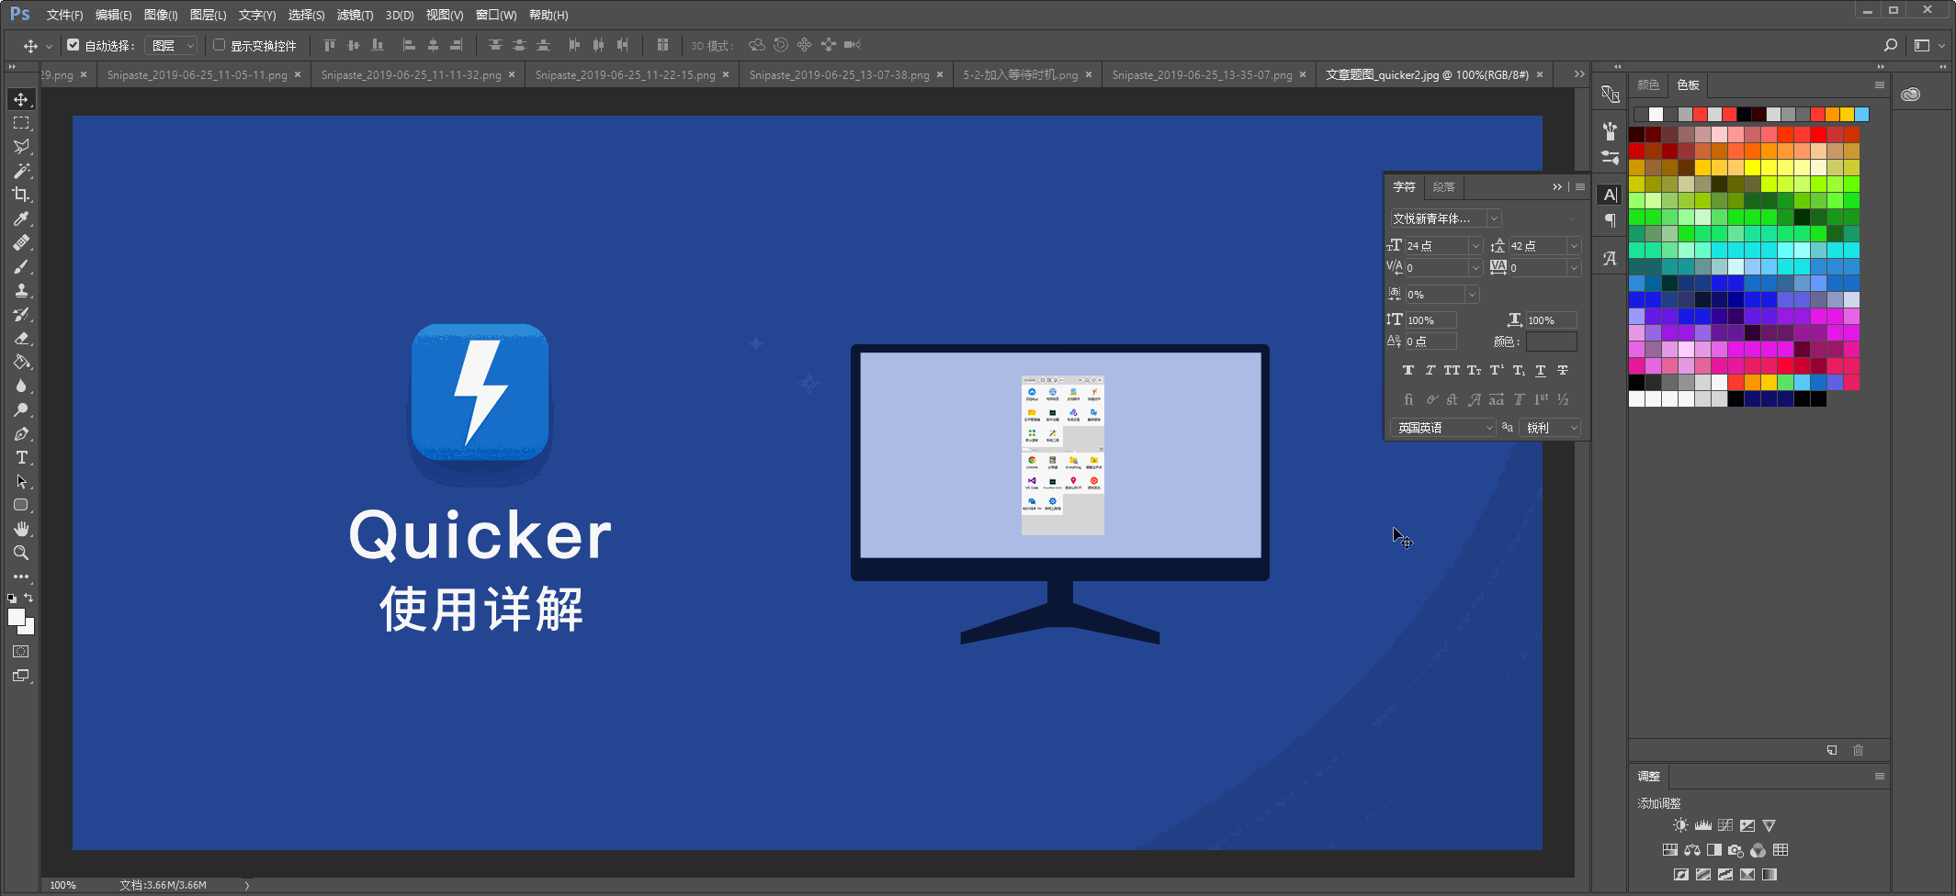1956x896 pixels.
Task: Select the Crop tool
Action: pos(21,194)
